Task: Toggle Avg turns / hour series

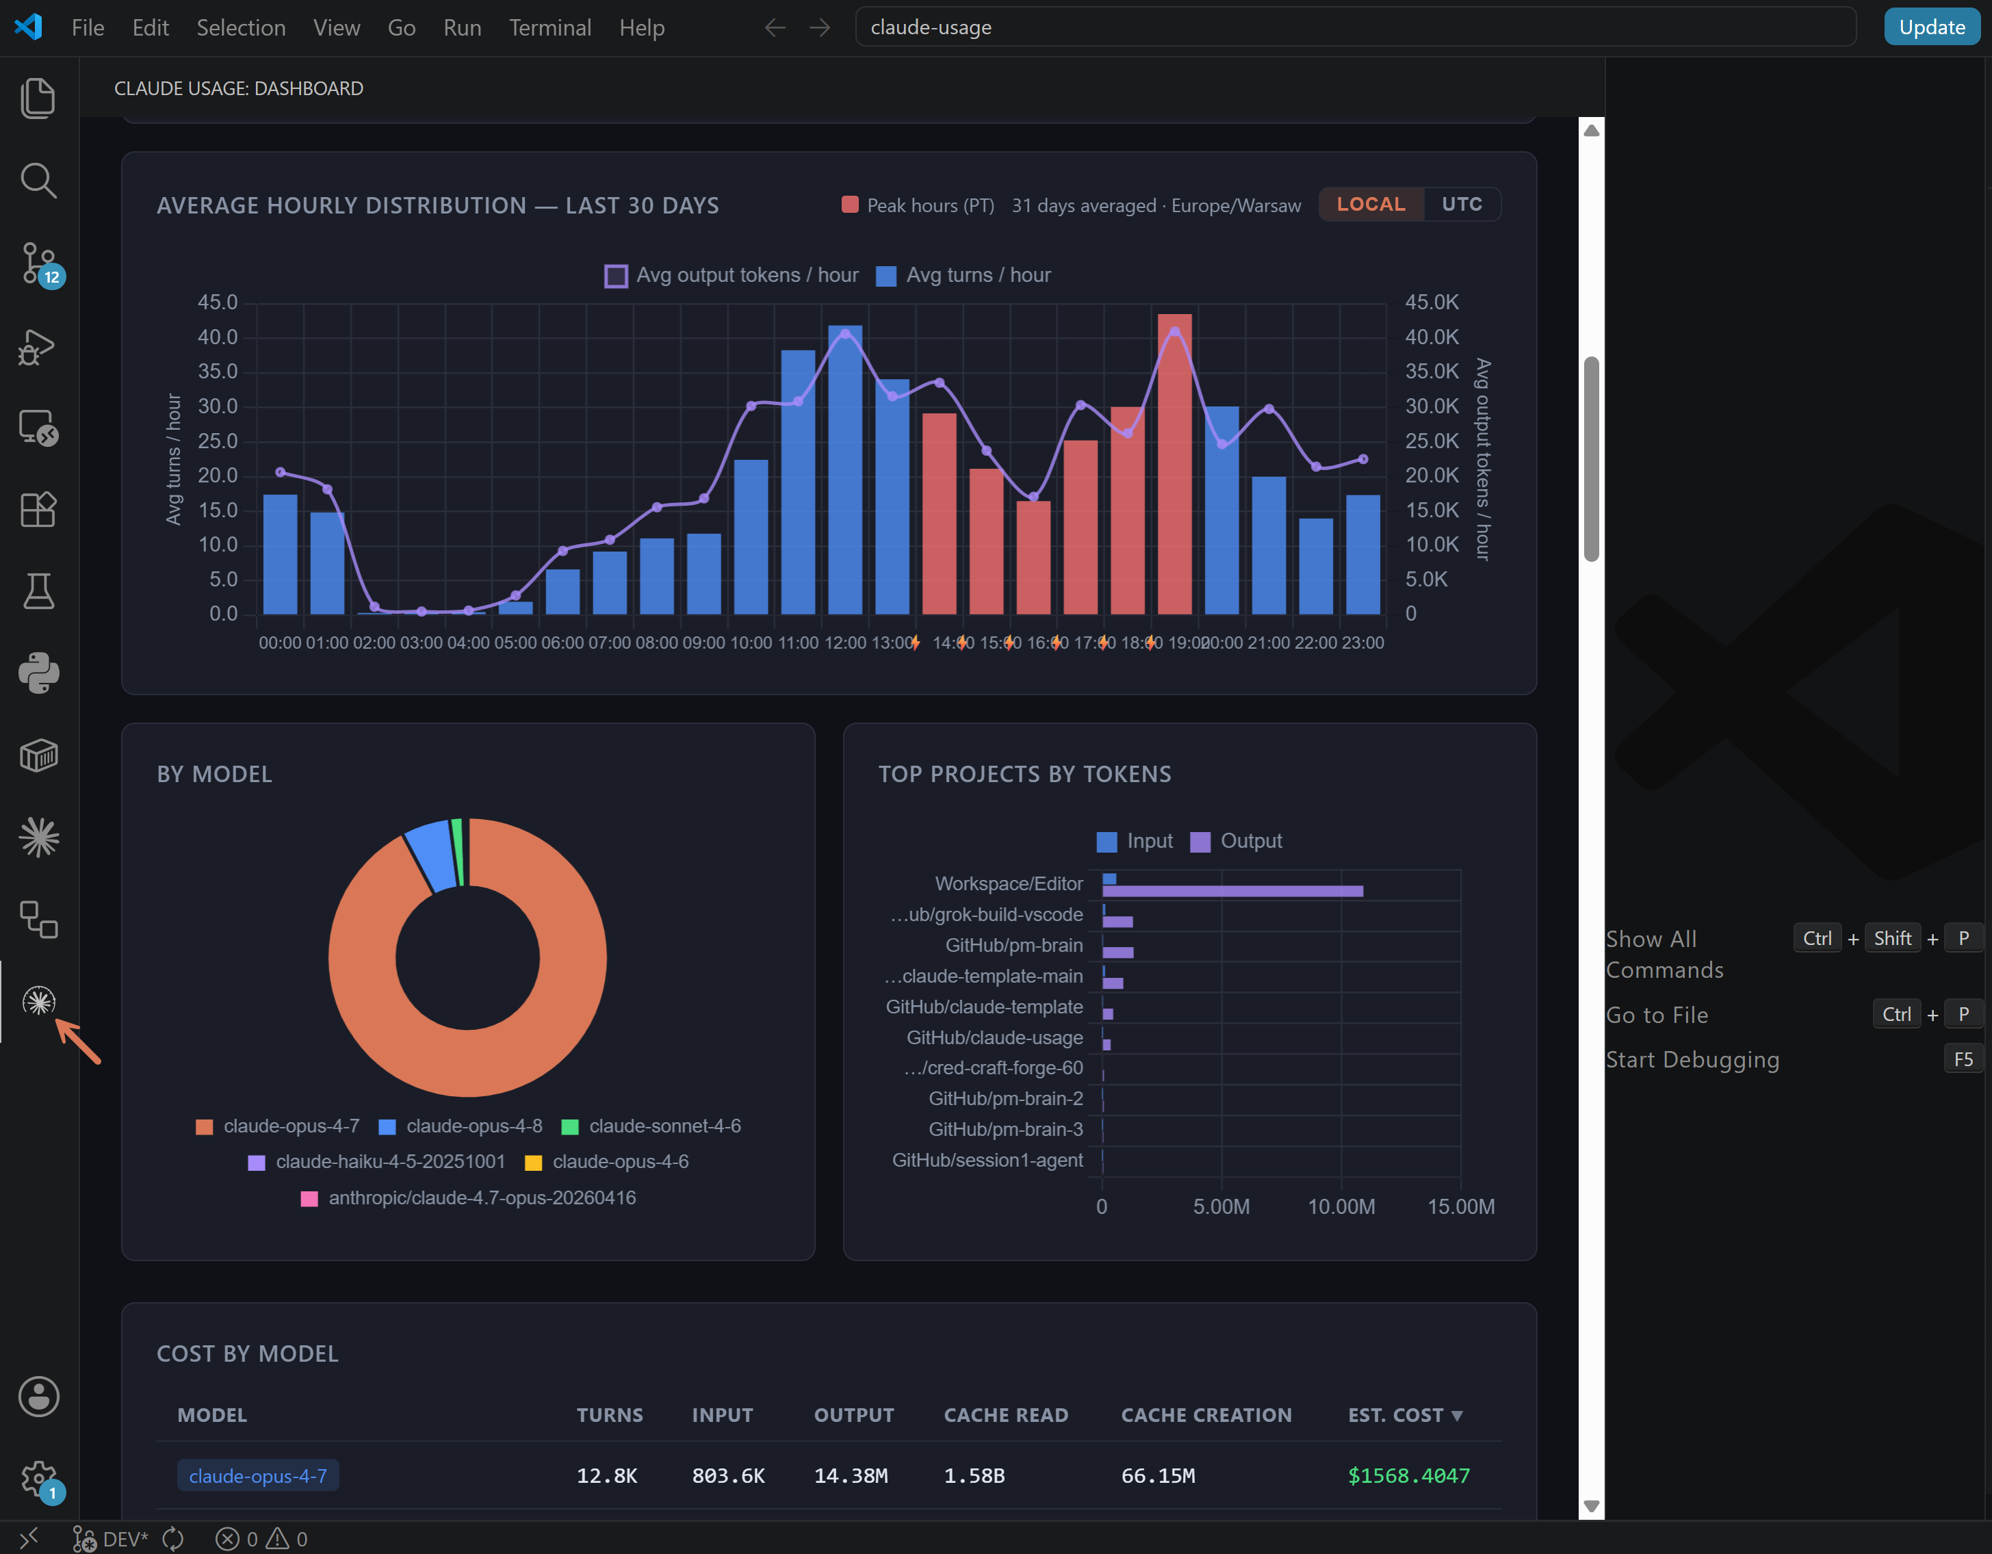Action: pyautogui.click(x=963, y=275)
